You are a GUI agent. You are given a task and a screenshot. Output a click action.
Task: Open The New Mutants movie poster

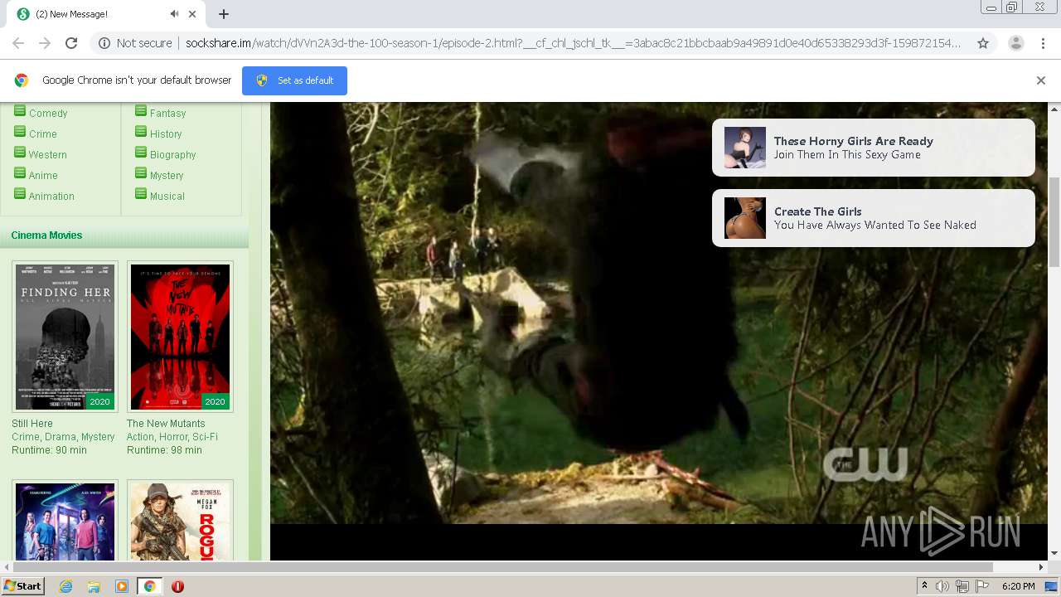click(181, 337)
